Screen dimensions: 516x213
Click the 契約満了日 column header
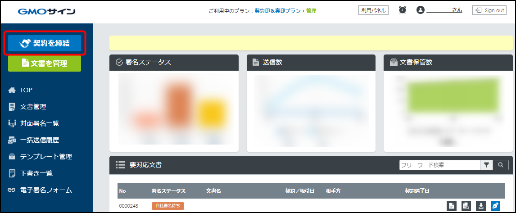417,191
